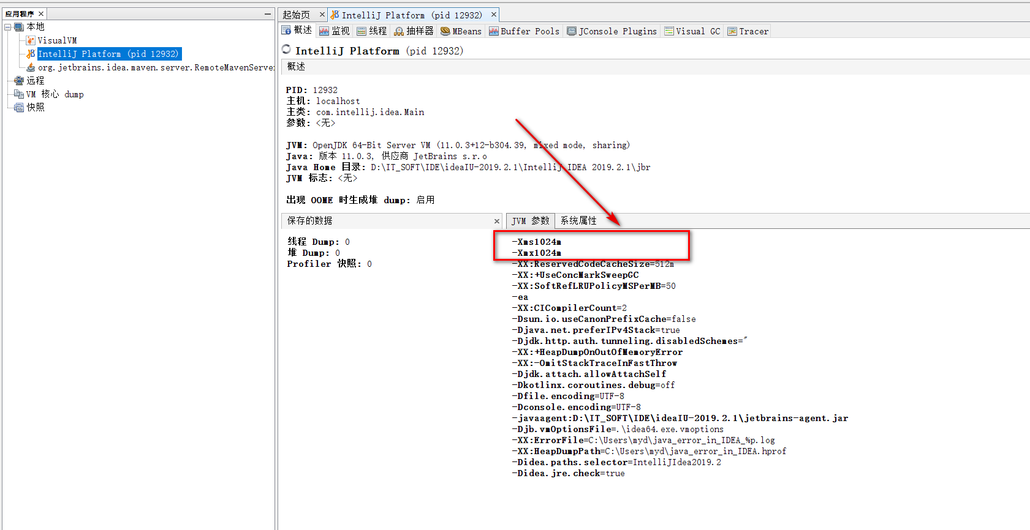Click the 概述 section header bar
The image size is (1030, 530).
(656, 67)
